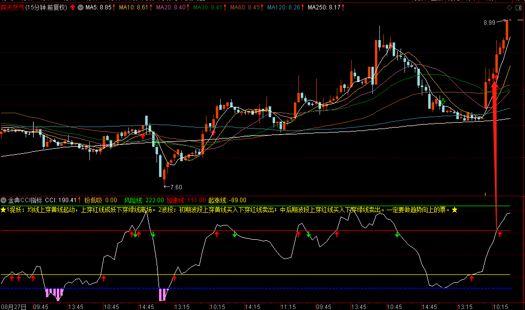Select the 风险线: 222.00 value
This screenshot has width=525, height=310.
point(144,200)
